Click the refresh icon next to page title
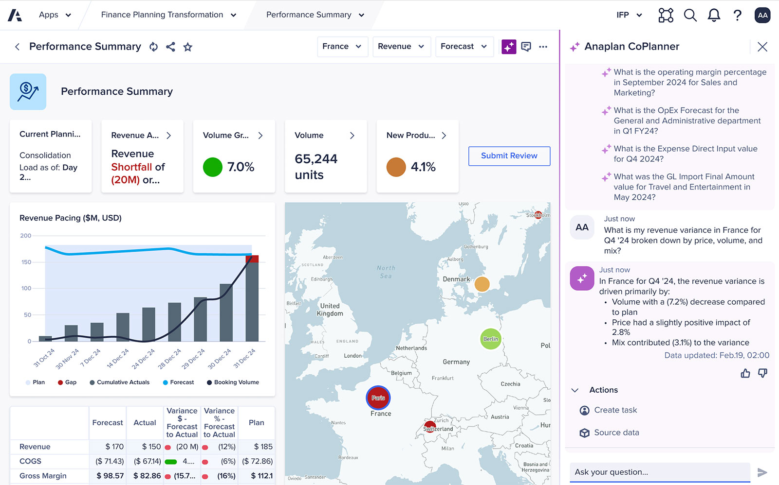The height and width of the screenshot is (485, 779). tap(153, 47)
